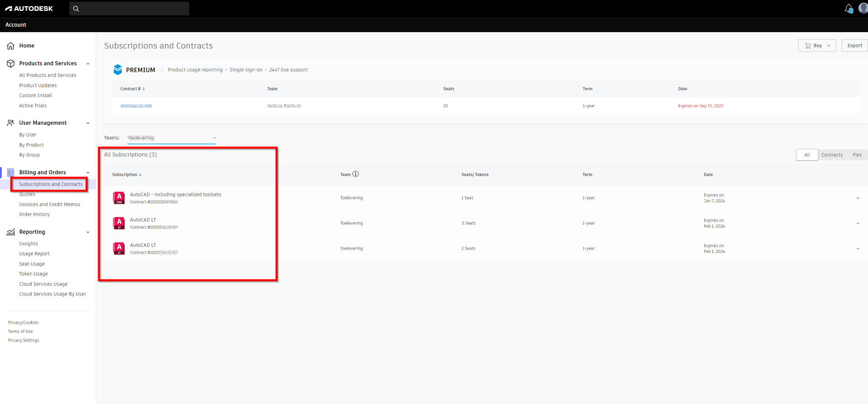Screen dimensions: 868x404
Task: Sort by the Contract # arrow
Action: (x=144, y=88)
